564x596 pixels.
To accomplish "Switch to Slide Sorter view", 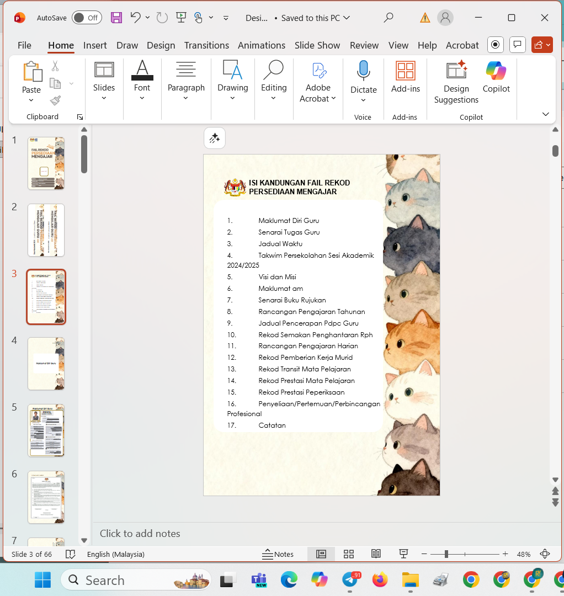I will pyautogui.click(x=349, y=554).
